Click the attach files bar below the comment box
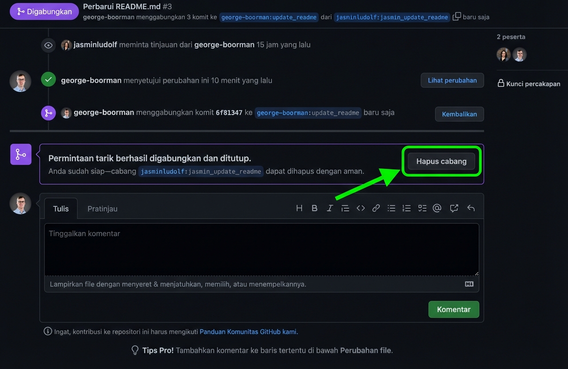Viewport: 568px width, 369px height. 261,284
